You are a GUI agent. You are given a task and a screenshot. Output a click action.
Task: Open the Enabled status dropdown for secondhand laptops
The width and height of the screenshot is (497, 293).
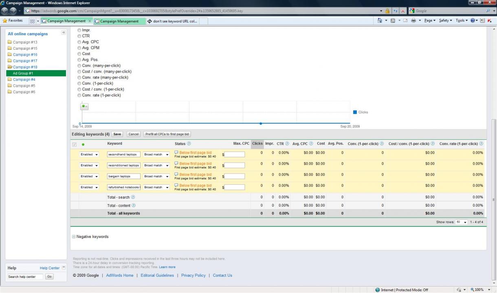pos(89,154)
